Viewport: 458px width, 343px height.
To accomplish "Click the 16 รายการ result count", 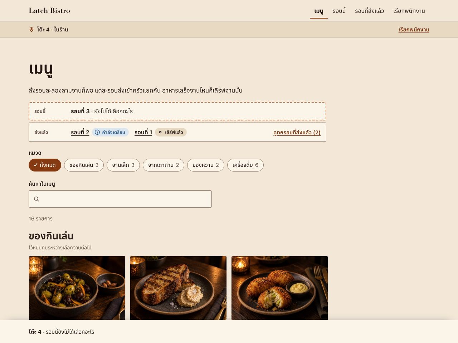I will coord(40,219).
